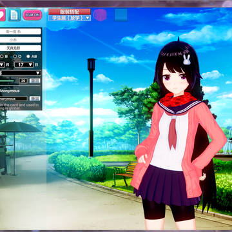Open the birthday month dropdown before 月
This screenshot has width=232, height=232.
click(x=2, y=64)
